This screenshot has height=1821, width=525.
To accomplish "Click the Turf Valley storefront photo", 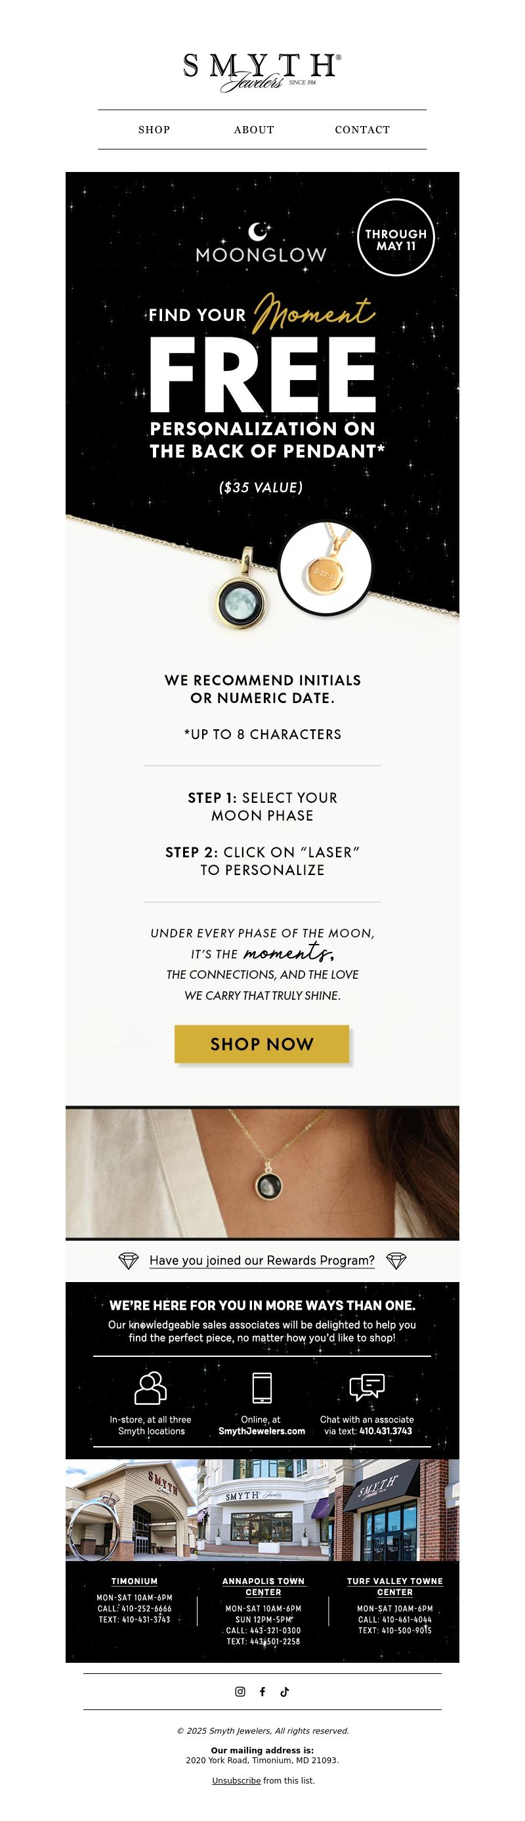I will click(395, 1509).
